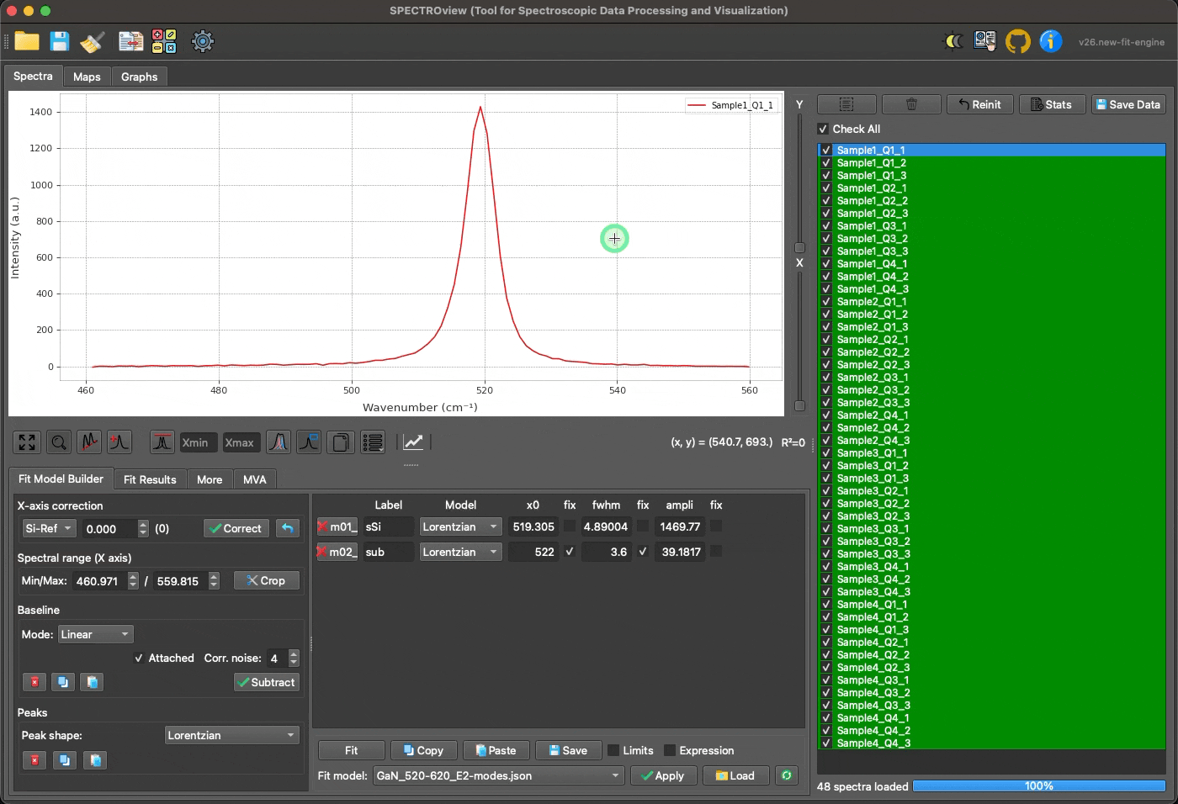
Task: Click the Stats button
Action: click(1052, 104)
